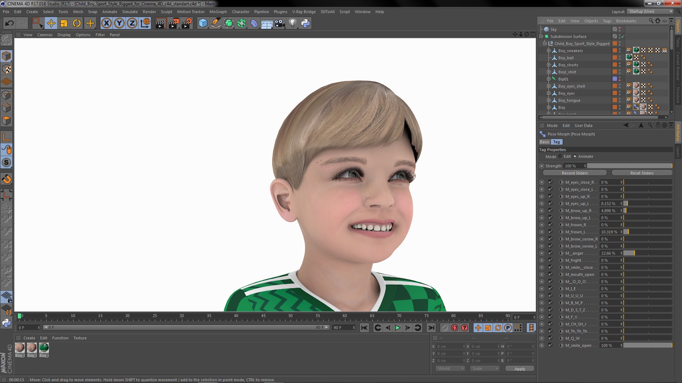Open the Layout dropdown Startup (User)
Screen dimensions: 682x383
[650, 11]
